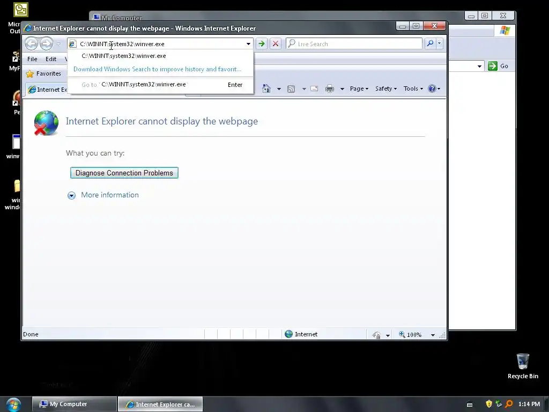This screenshot has width=549, height=412.
Task: Expand the Print dropdown arrow
Action: [342, 89]
